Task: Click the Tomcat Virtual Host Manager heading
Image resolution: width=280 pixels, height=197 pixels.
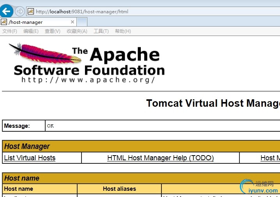Action: (213, 103)
